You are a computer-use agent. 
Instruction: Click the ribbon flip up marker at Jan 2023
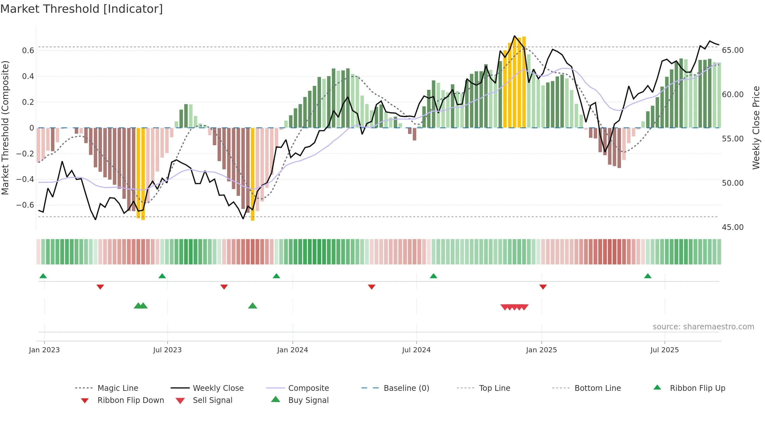(x=43, y=276)
